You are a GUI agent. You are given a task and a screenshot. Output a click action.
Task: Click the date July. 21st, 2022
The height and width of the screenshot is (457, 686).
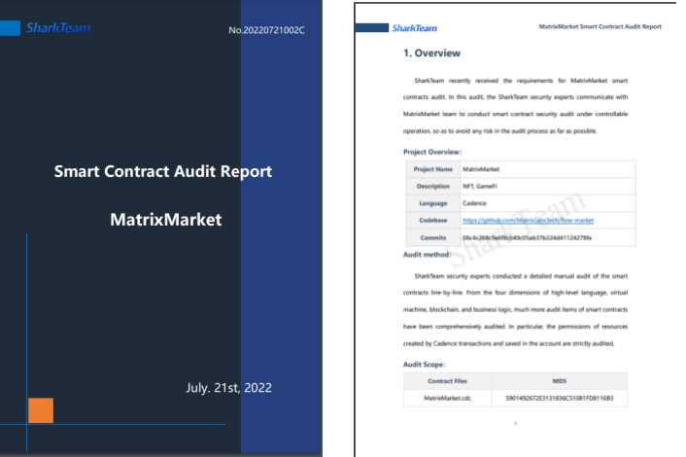pyautogui.click(x=228, y=388)
